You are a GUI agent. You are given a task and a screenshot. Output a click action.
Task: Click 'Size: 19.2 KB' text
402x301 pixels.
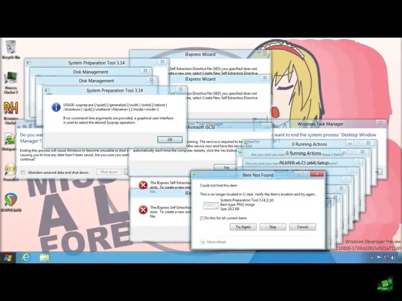tap(230, 209)
